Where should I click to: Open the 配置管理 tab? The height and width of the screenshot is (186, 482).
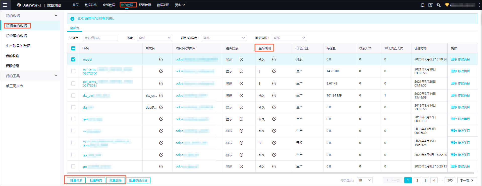pos(145,5)
